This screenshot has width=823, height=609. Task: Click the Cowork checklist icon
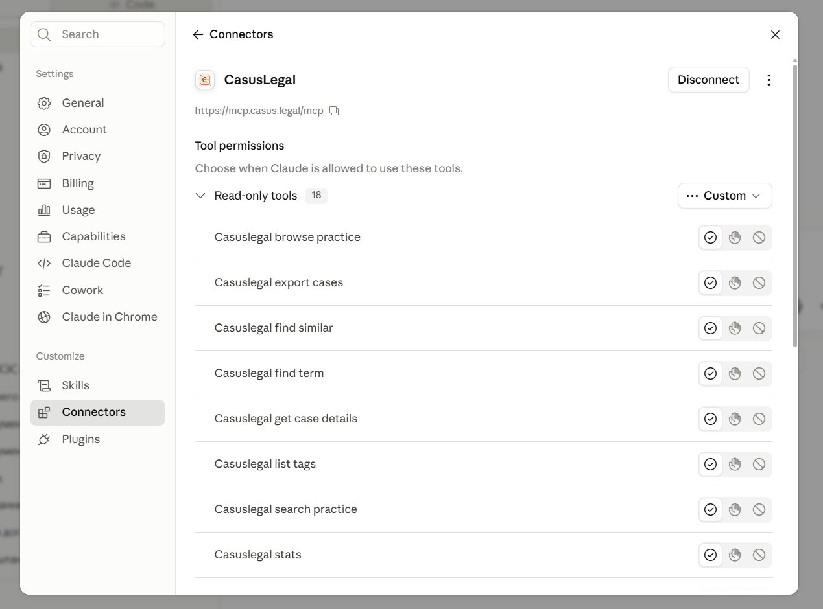click(44, 290)
